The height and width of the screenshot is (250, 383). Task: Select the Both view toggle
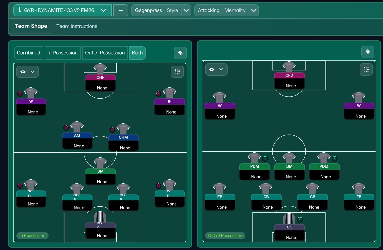click(137, 53)
